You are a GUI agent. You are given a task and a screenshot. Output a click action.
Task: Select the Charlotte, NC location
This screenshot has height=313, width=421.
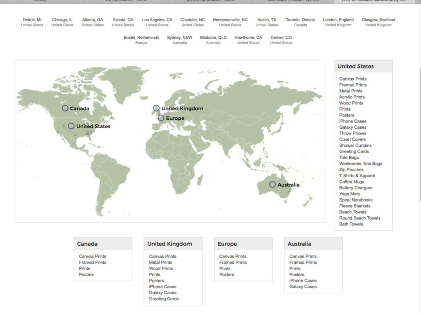(x=193, y=22)
